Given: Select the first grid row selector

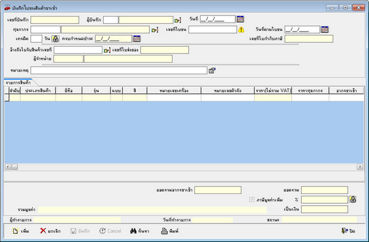Looking at the screenshot, I should pyautogui.click(x=7, y=98).
